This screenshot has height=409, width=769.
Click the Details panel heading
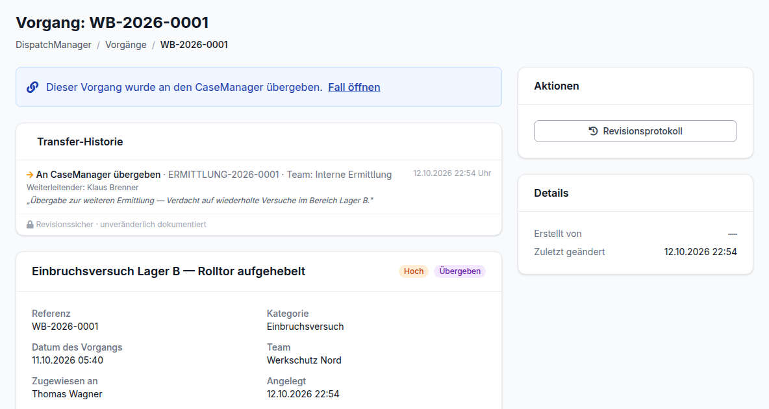(x=551, y=193)
